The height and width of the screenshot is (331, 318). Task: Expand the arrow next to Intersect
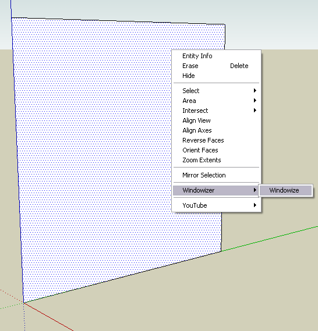[255, 111]
